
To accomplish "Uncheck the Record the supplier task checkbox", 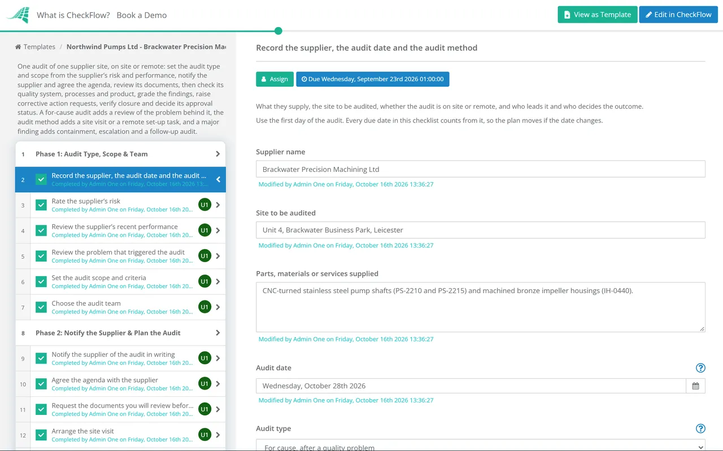I will point(41,180).
